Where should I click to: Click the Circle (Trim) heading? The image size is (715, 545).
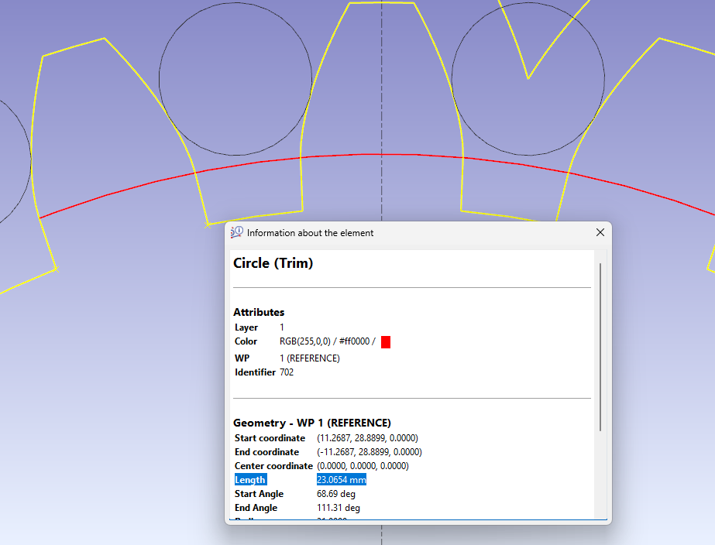(273, 263)
